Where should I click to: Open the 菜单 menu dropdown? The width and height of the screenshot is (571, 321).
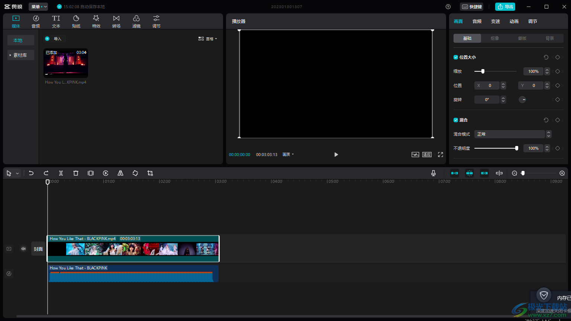click(38, 7)
